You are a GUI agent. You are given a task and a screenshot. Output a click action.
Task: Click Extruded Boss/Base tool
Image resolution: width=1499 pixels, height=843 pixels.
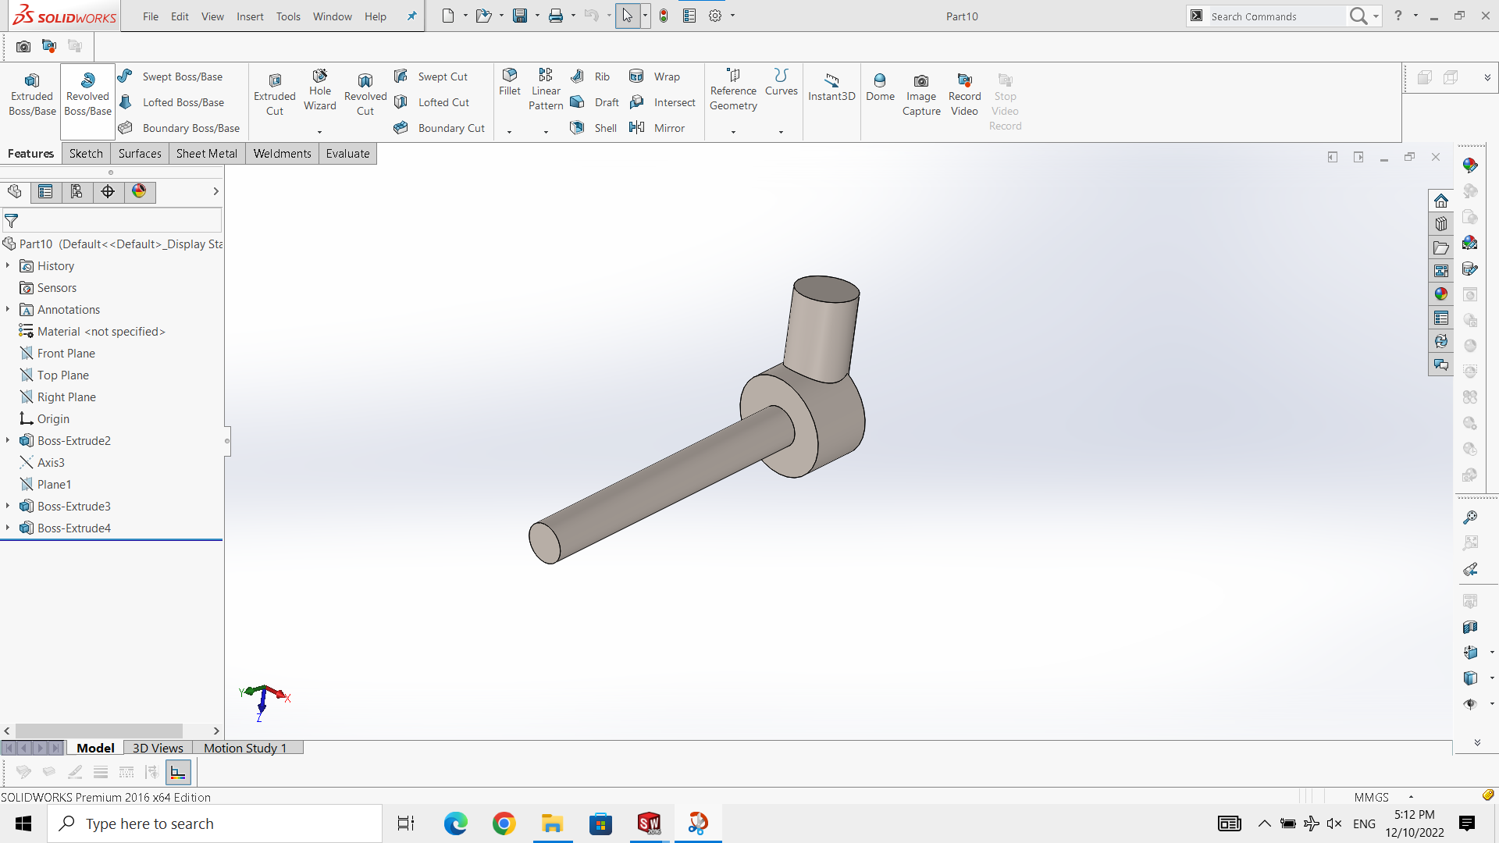[32, 94]
